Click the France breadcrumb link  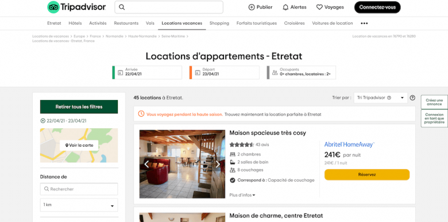95,36
